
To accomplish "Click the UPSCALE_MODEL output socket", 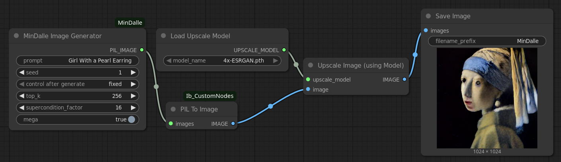I will coord(284,50).
